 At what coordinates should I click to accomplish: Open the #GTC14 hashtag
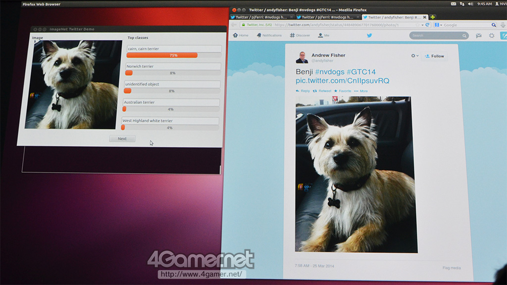click(x=361, y=72)
